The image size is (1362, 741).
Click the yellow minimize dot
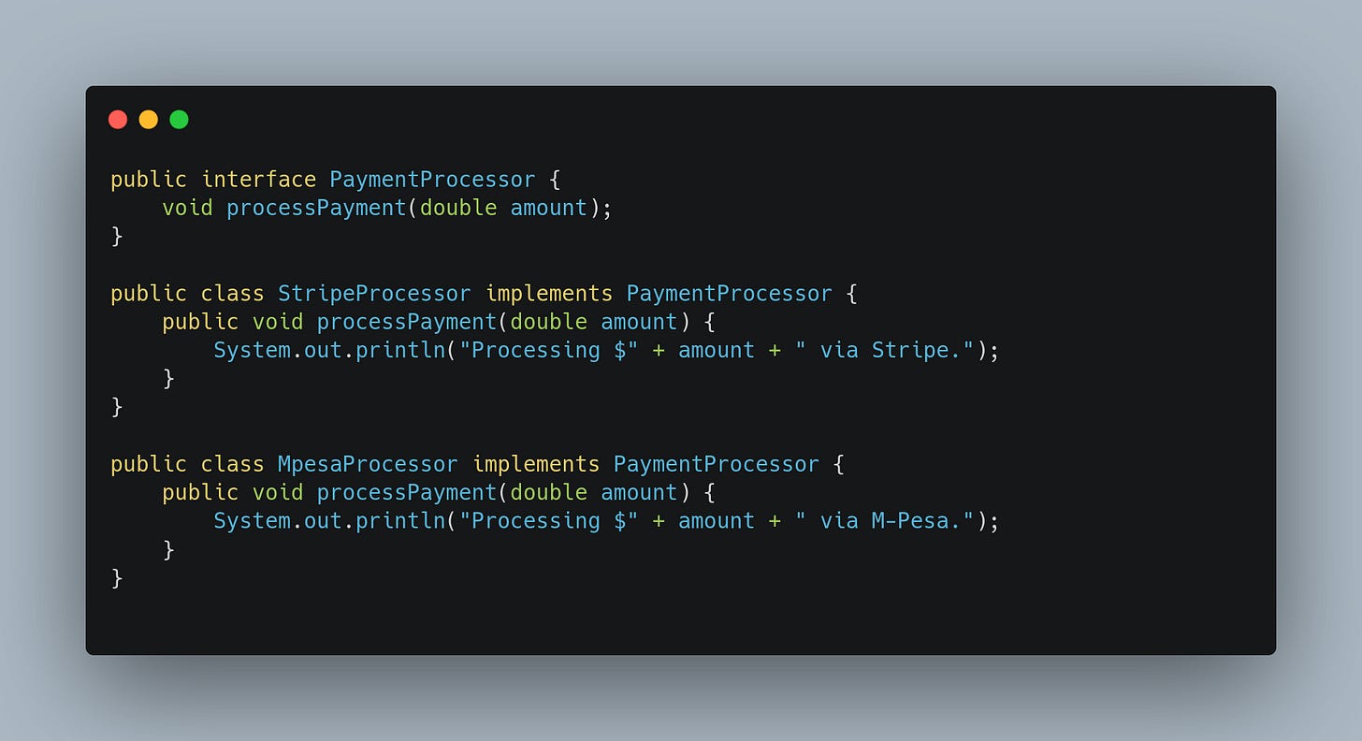149,119
